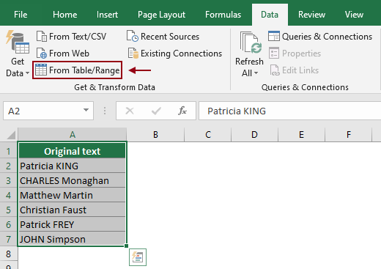Select row 8 header
The image size is (381, 269).
tap(9, 254)
